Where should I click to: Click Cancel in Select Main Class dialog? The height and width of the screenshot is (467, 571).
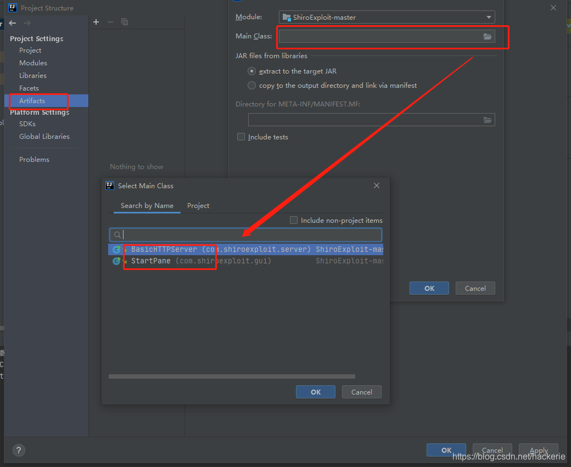[x=362, y=392]
